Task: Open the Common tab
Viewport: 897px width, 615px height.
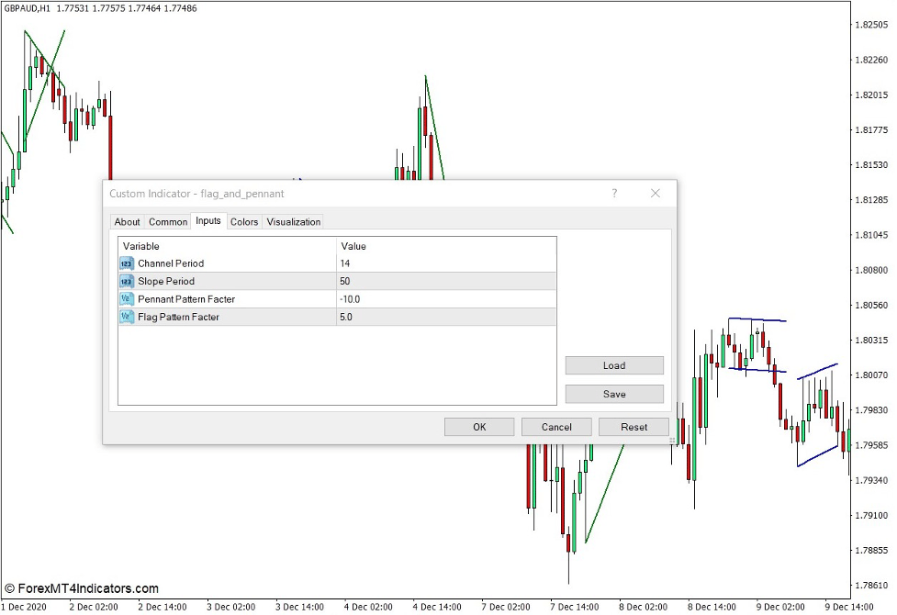Action: (x=167, y=221)
